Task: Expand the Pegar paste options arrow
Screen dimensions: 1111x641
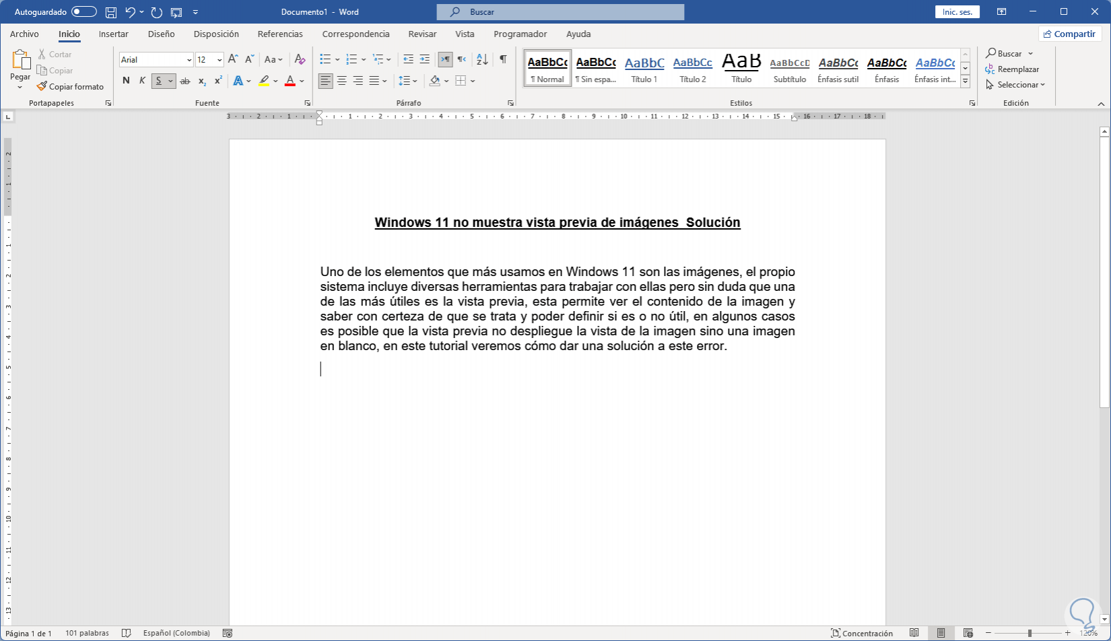Action: (20, 87)
